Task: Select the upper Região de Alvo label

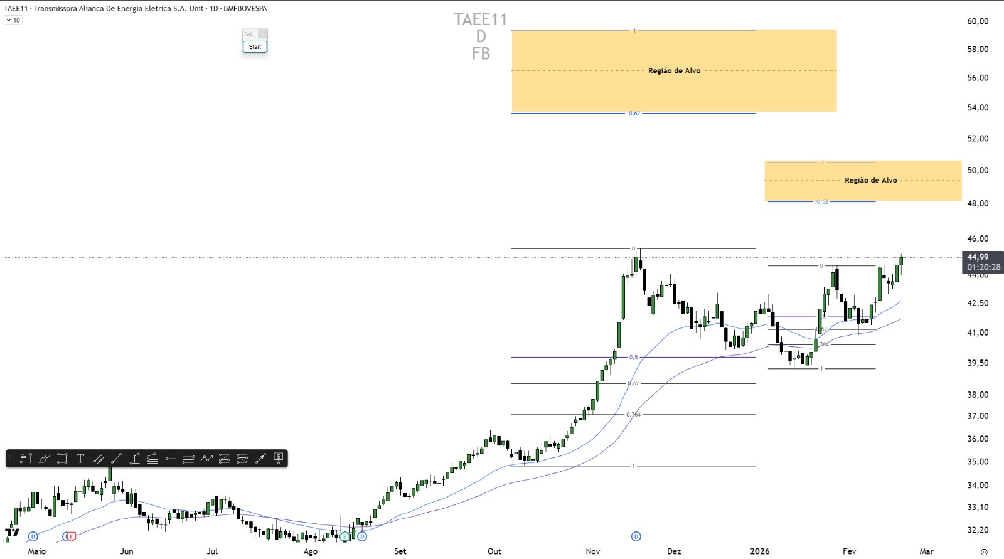Action: 674,70
